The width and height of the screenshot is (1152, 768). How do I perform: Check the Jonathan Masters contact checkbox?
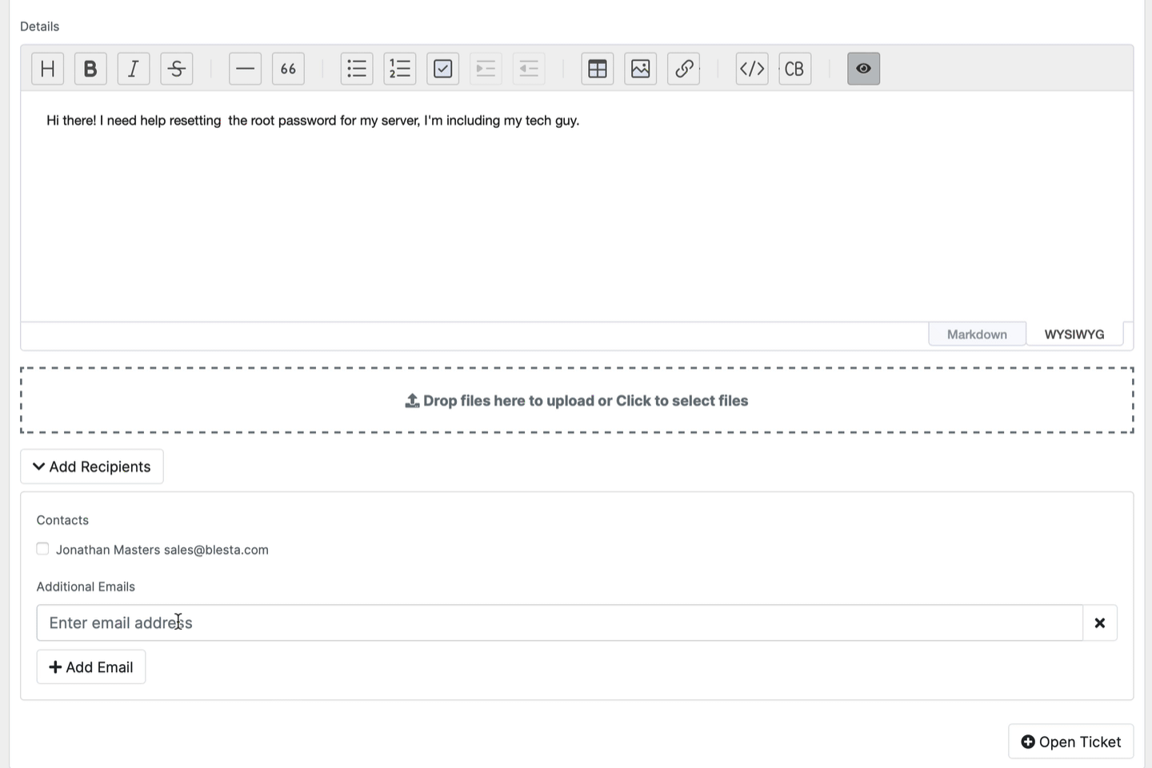click(42, 549)
